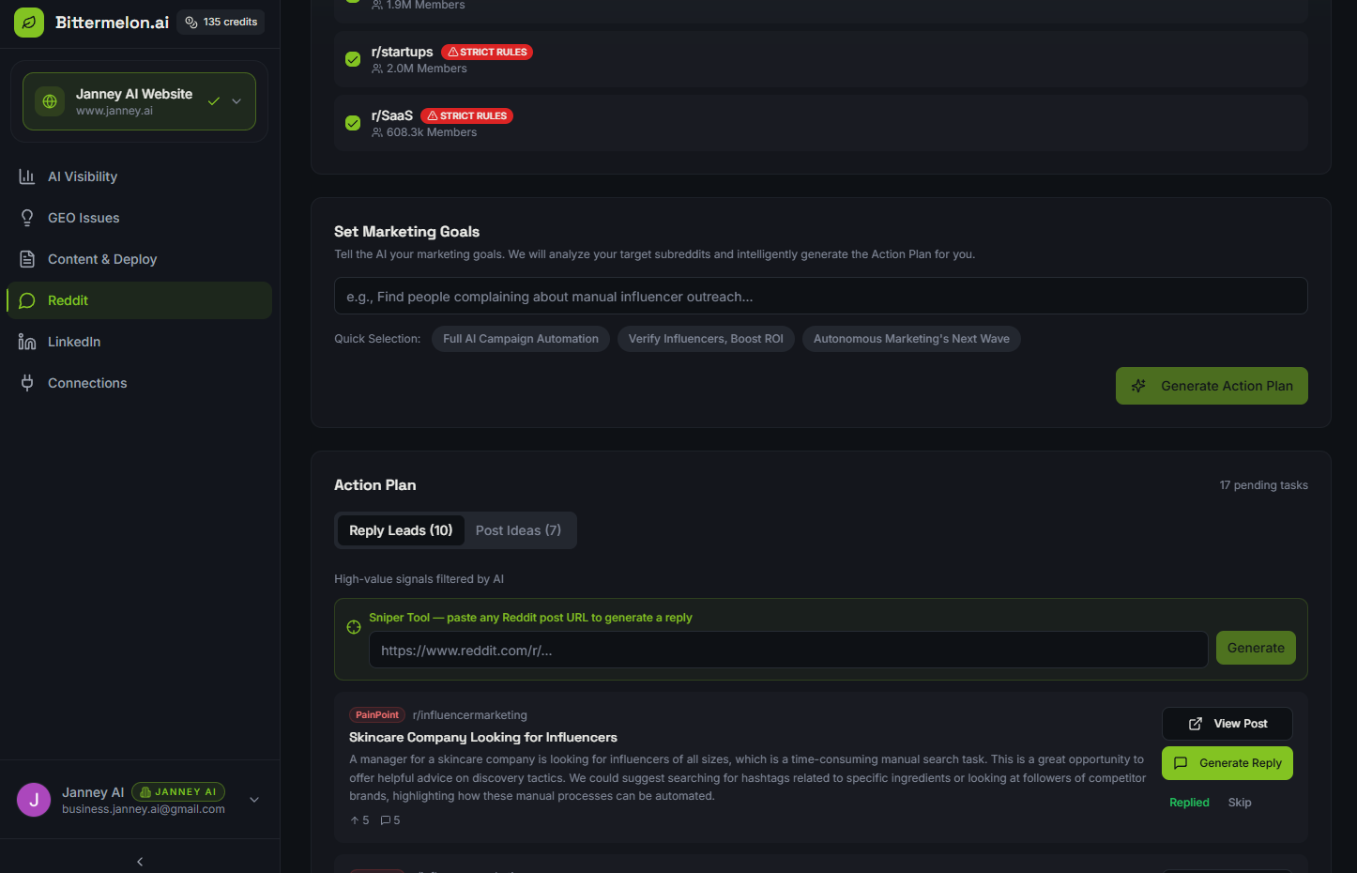Click the LinkedIn icon in sidebar

(x=27, y=342)
